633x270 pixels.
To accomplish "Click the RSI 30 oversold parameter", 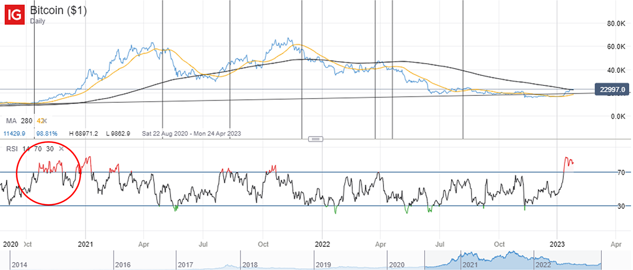I will point(50,149).
